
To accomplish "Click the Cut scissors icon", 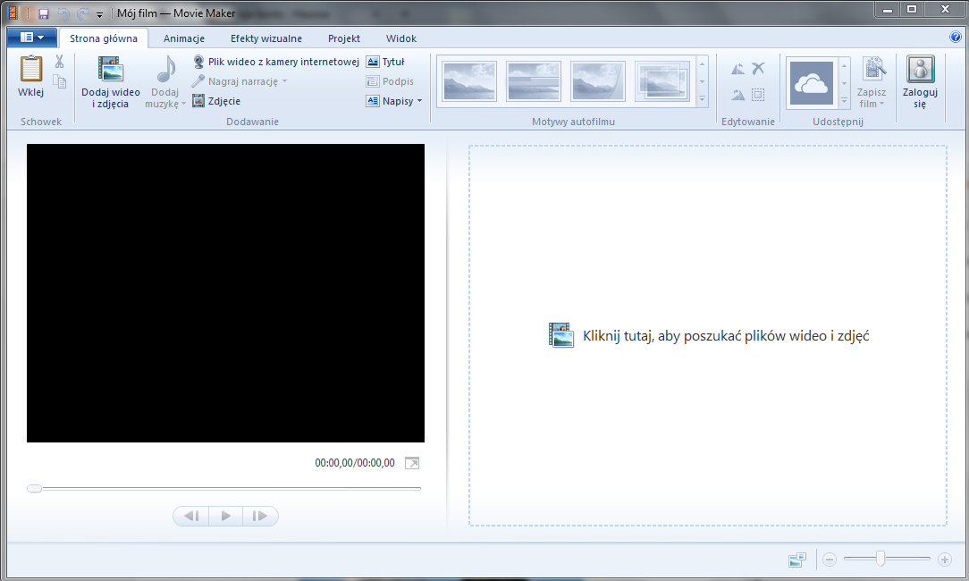I will 59,61.
